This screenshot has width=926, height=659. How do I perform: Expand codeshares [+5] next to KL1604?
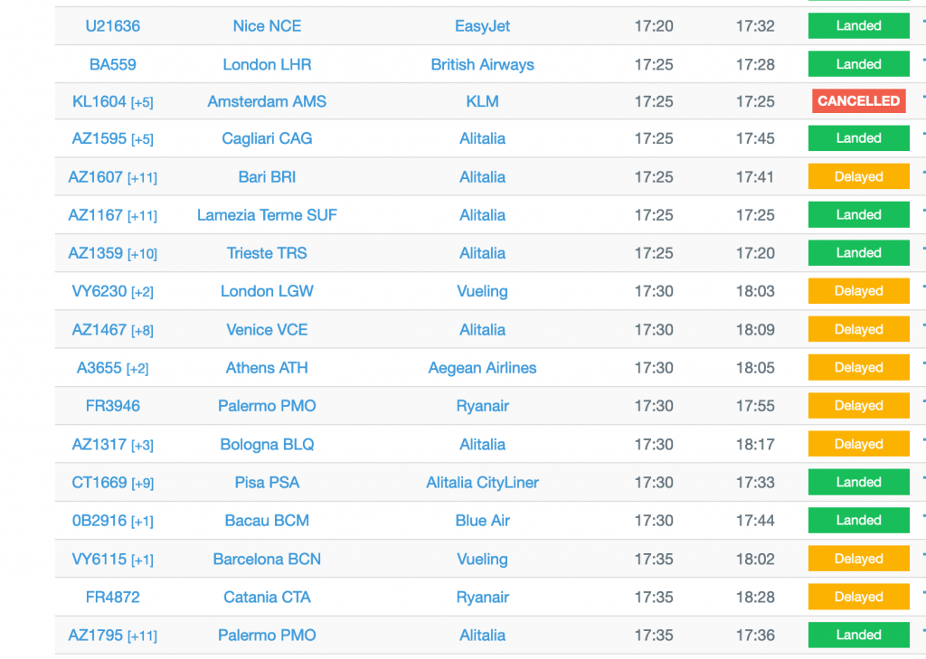pos(142,102)
